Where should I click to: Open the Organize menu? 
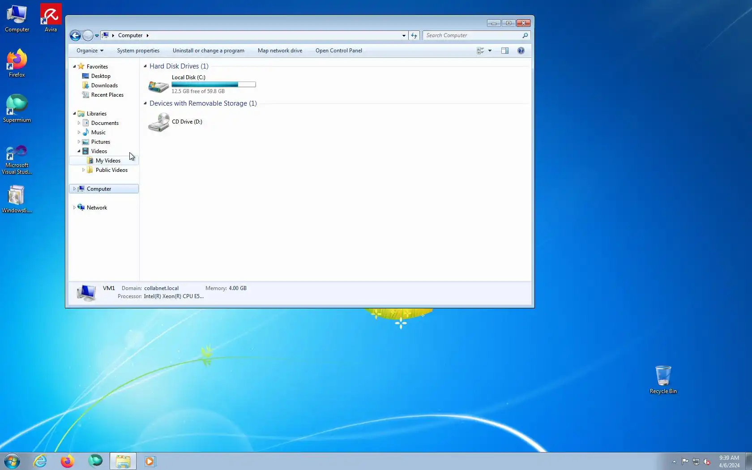(x=90, y=51)
